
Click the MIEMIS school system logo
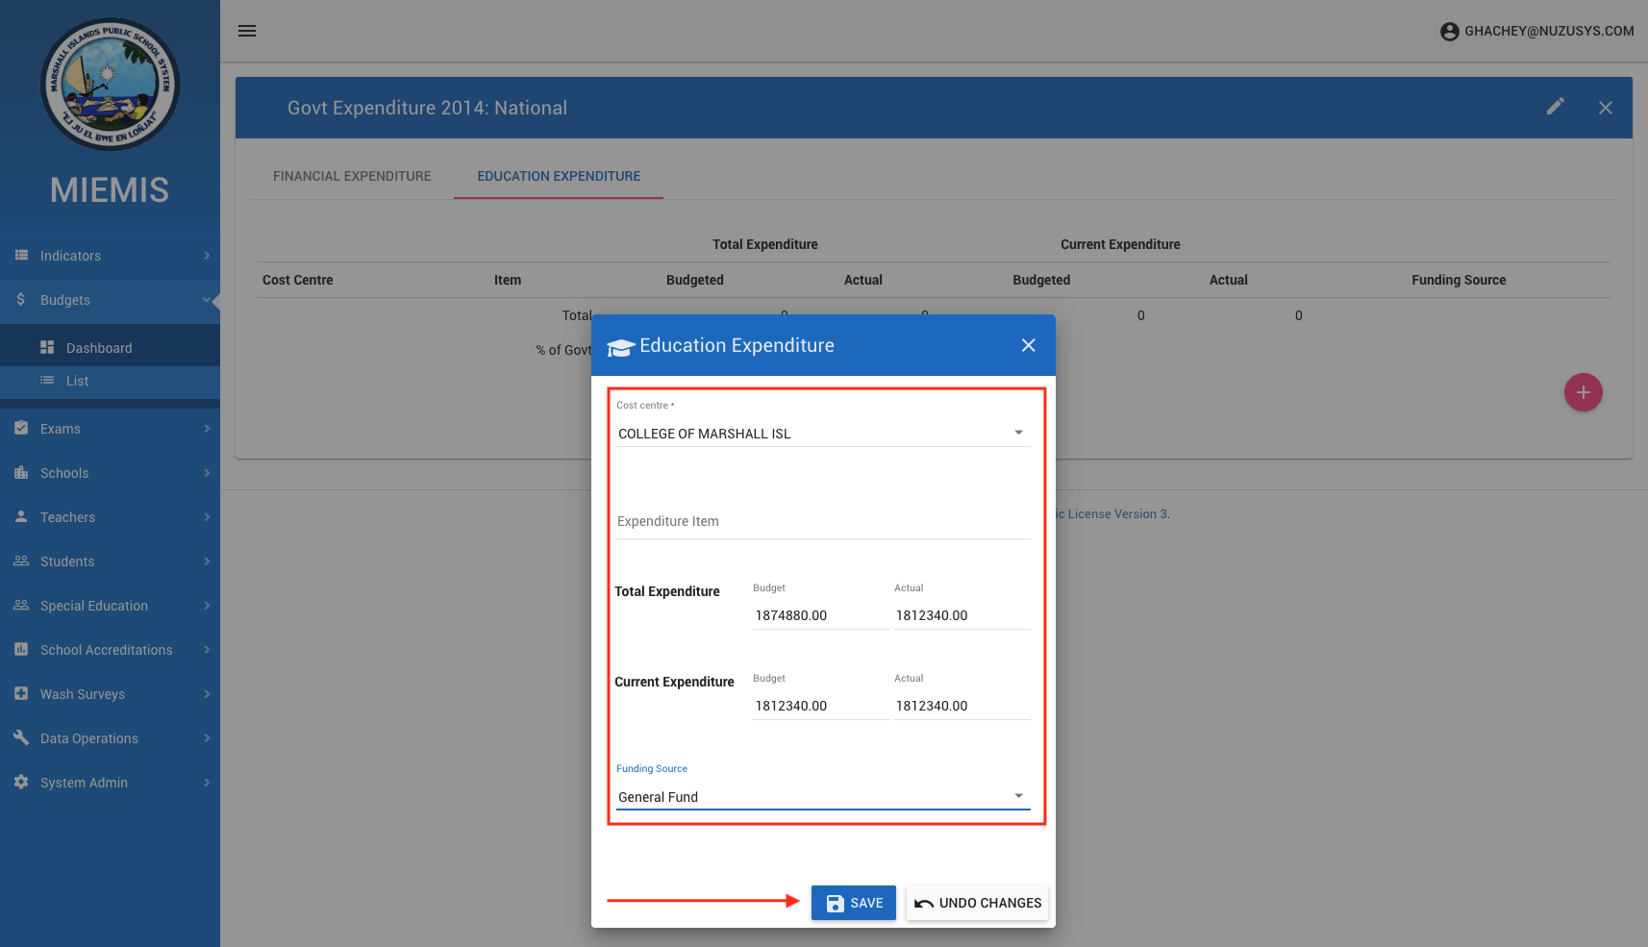(110, 85)
